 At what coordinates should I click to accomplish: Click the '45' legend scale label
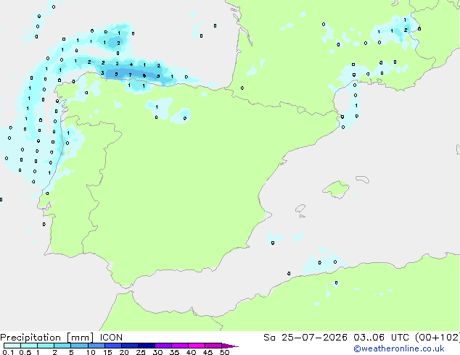click(x=208, y=352)
